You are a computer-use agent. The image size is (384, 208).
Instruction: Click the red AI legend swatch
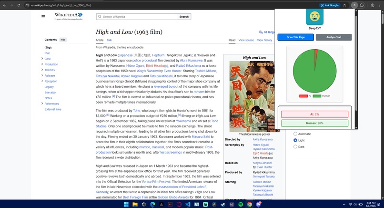pyautogui.click(x=303, y=96)
